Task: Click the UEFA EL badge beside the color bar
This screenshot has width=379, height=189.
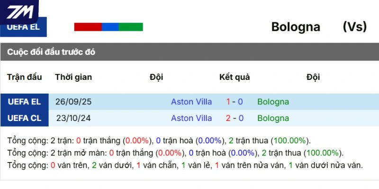Action: click(24, 27)
